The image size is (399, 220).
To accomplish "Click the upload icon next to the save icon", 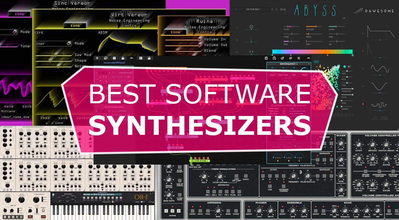I will click(123, 58).
